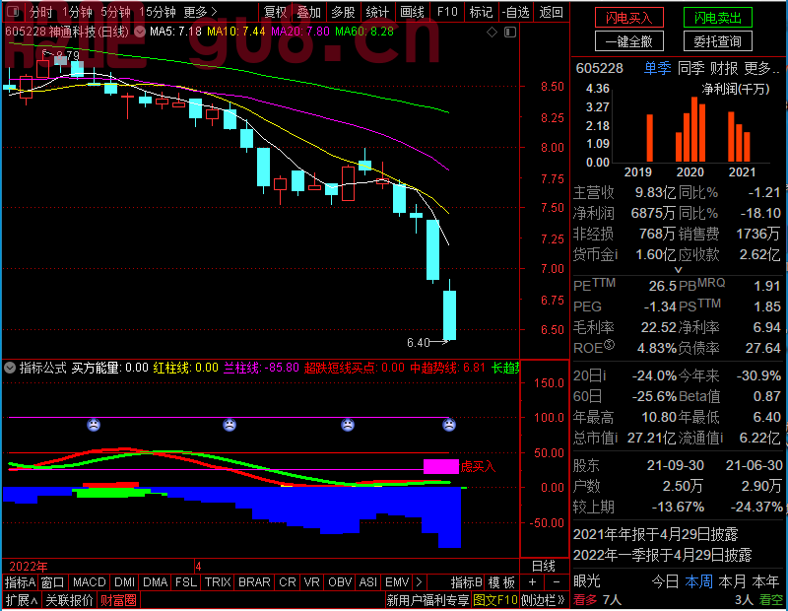Switch to 5分钟 chart period
Viewport: 788px width, 611px height.
tap(115, 12)
